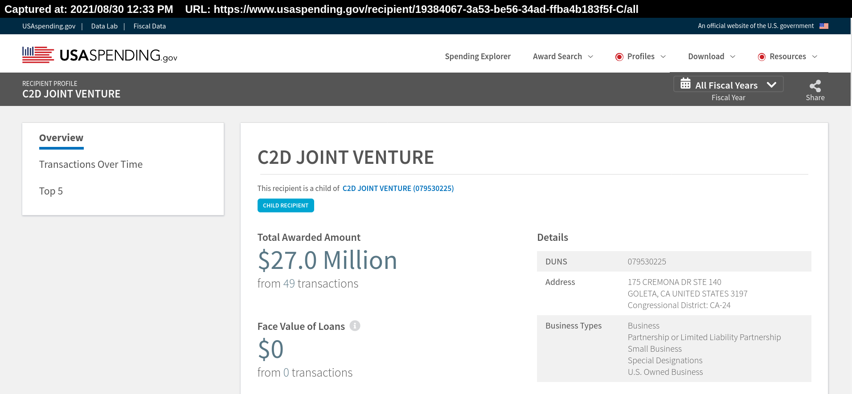The width and height of the screenshot is (852, 394).
Task: Click the DUNS number 079530225 value
Action: pyautogui.click(x=647, y=262)
